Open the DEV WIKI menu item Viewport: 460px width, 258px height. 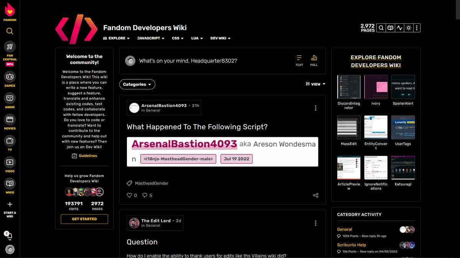tap(220, 38)
